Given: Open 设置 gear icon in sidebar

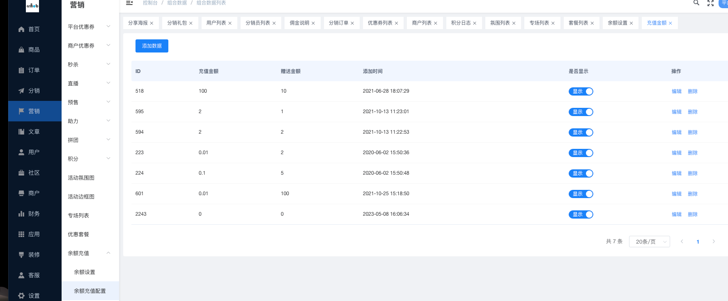Looking at the screenshot, I should (21, 296).
